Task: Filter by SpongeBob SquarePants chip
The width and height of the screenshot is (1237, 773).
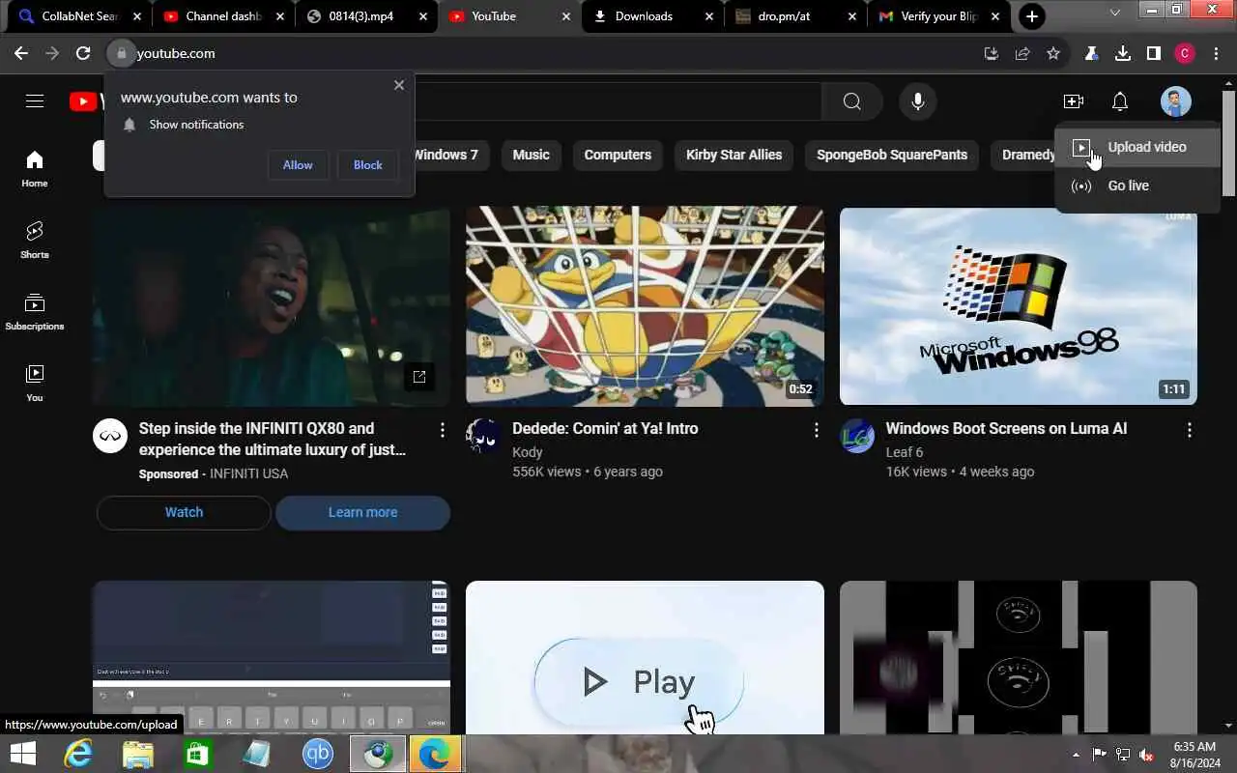Action: (x=891, y=155)
